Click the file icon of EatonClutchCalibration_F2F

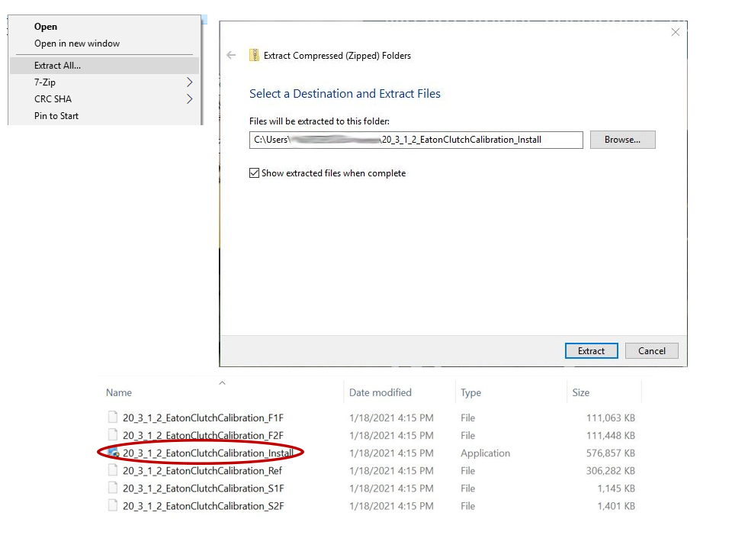113,434
